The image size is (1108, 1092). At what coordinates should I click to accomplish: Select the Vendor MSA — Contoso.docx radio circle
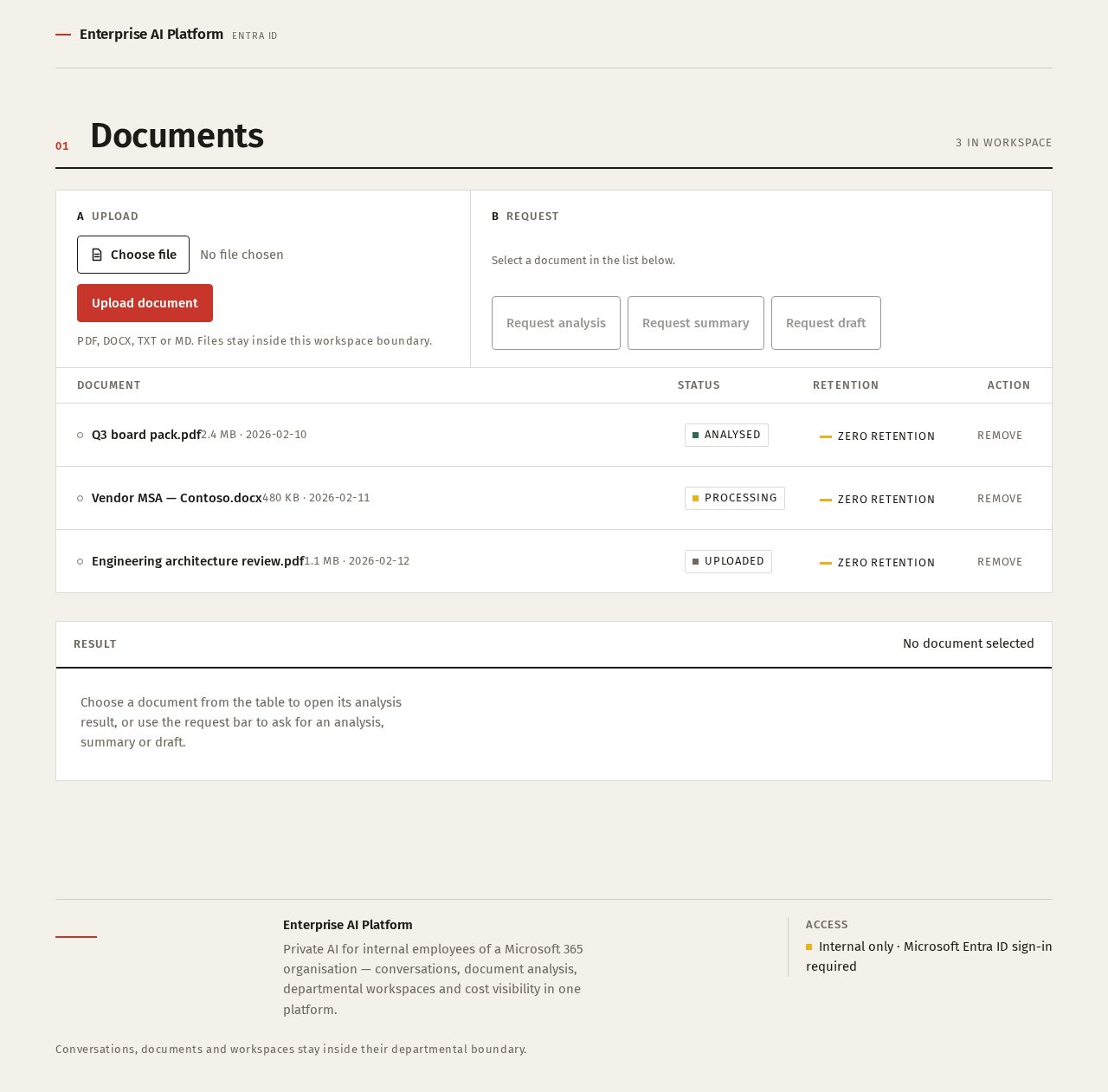81,498
